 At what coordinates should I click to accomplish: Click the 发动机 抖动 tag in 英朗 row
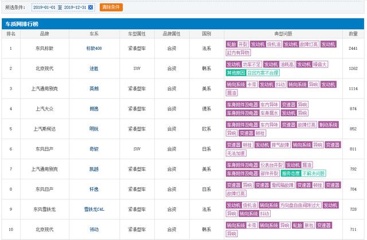272,84
